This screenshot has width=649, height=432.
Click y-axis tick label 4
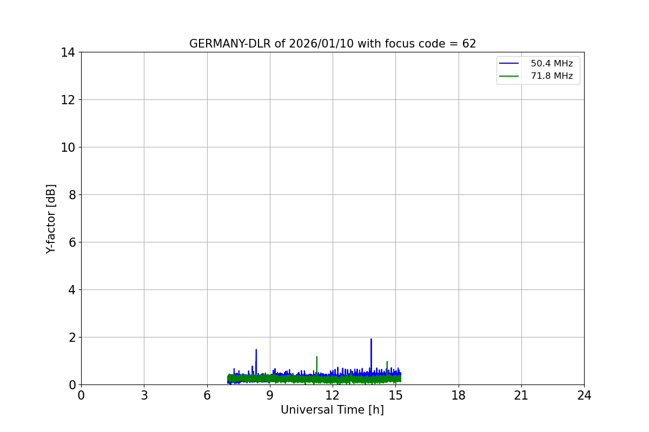72,290
